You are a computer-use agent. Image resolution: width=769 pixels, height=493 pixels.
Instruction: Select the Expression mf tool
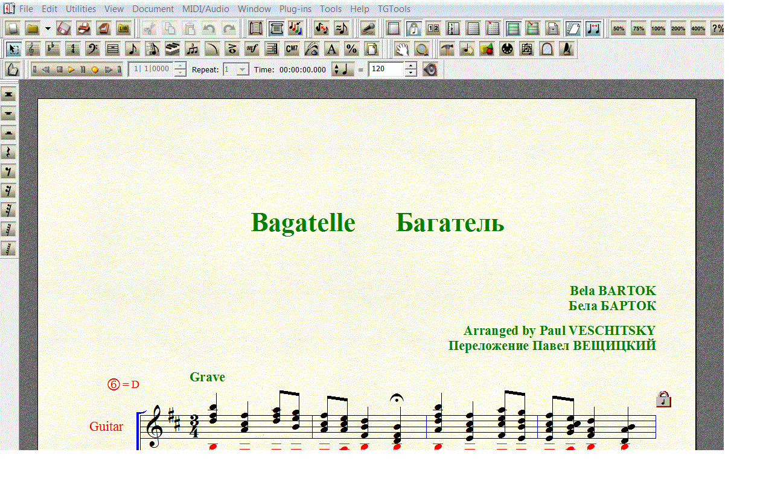(x=252, y=49)
